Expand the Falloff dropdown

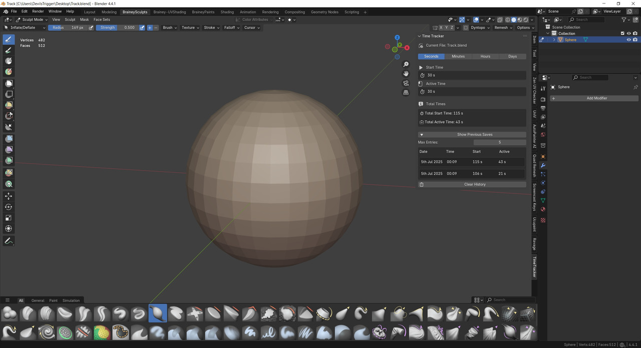click(x=231, y=28)
